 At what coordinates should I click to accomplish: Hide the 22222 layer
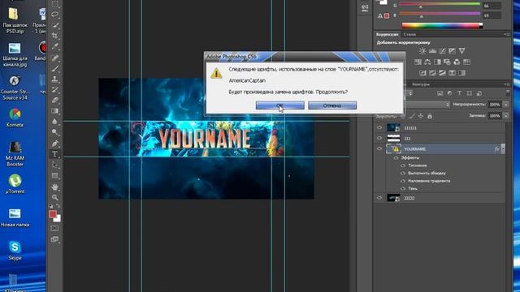point(379,198)
